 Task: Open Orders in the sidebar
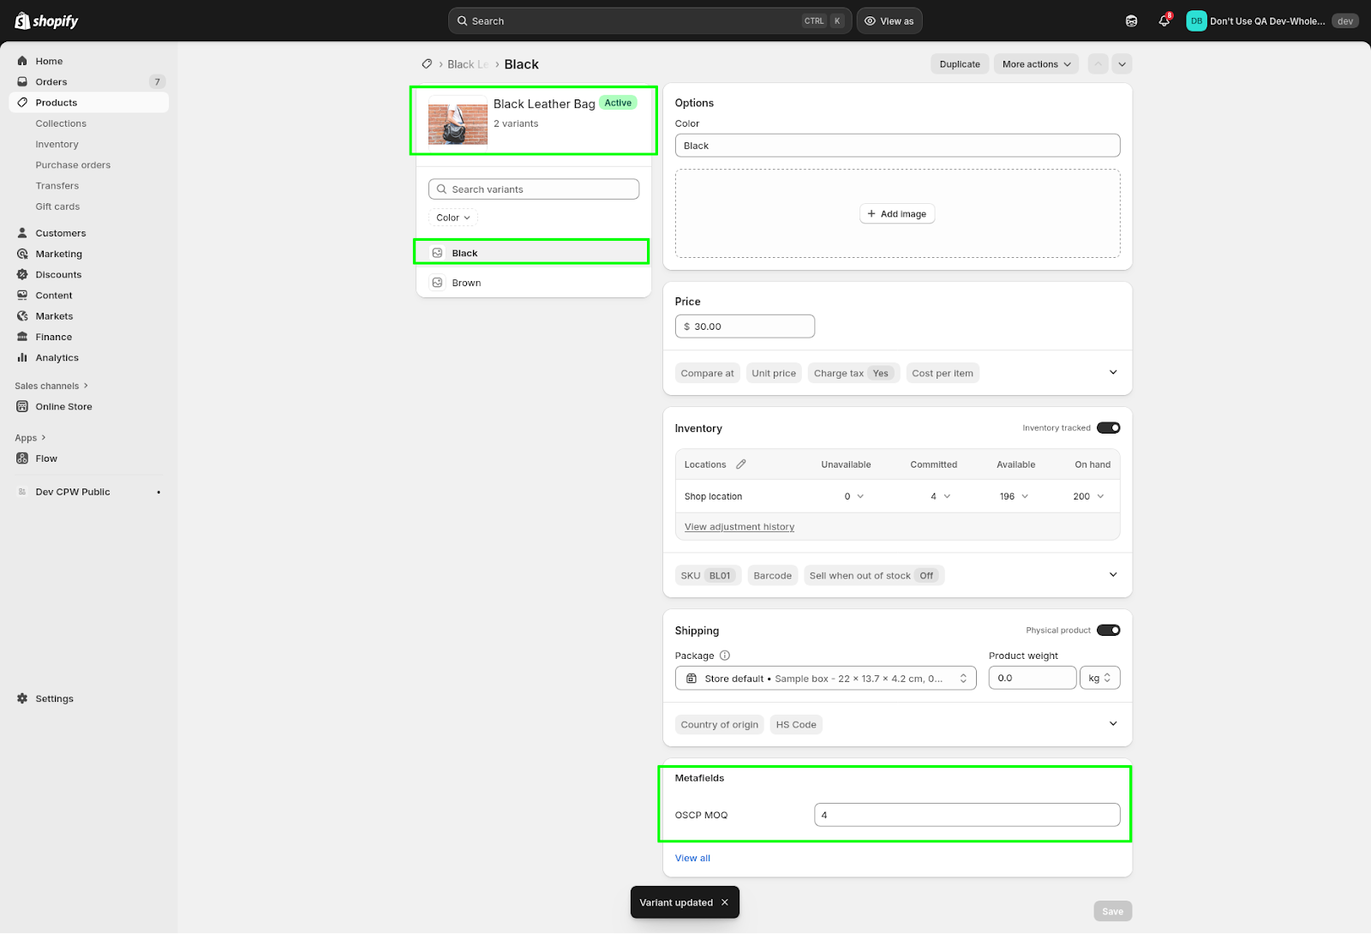pos(51,82)
